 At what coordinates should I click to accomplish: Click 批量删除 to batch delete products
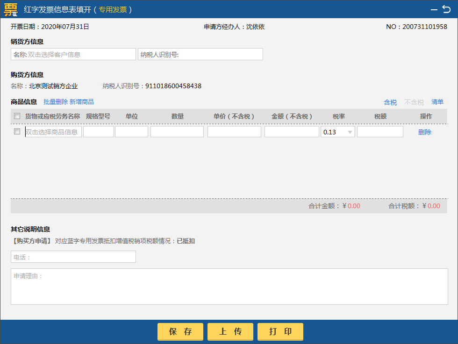(x=55, y=102)
